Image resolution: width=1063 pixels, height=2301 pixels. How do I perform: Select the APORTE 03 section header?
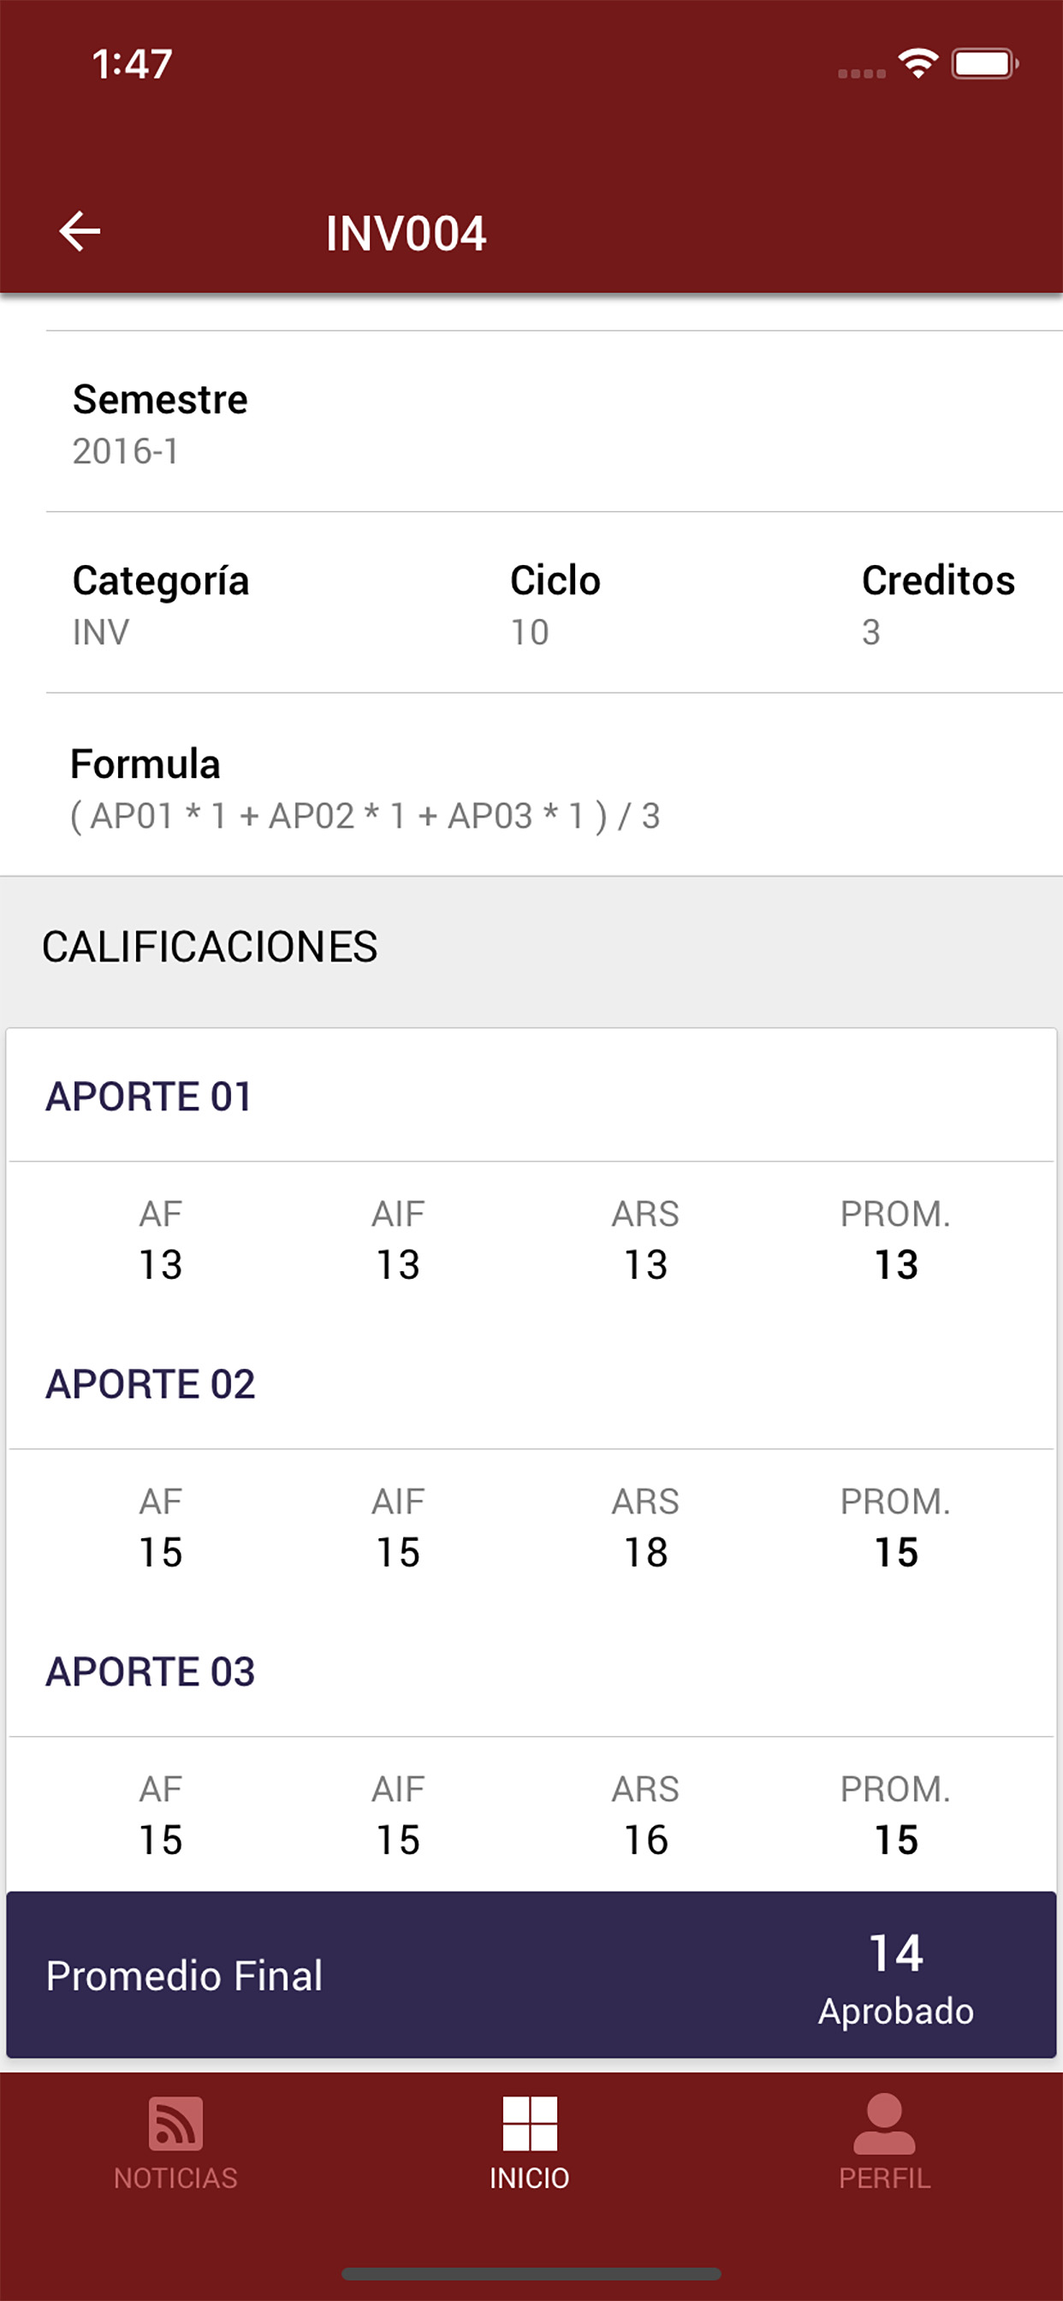coord(150,1671)
